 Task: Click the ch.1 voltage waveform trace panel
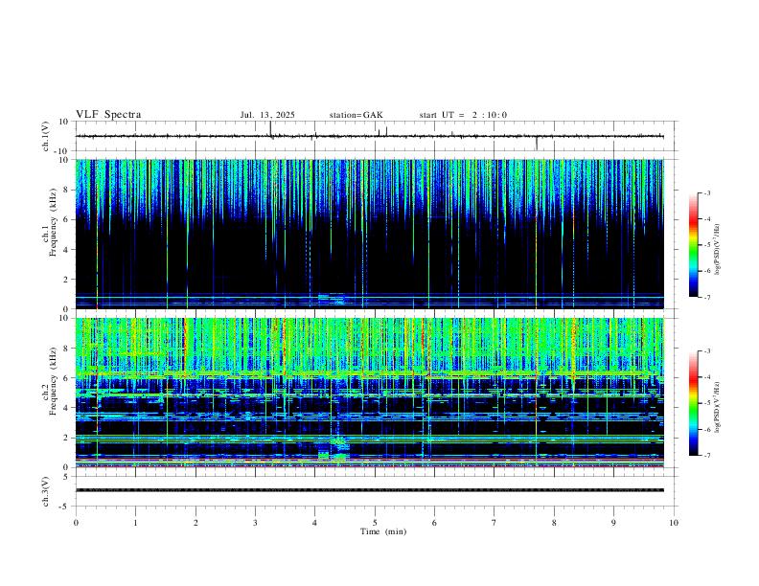[375, 136]
